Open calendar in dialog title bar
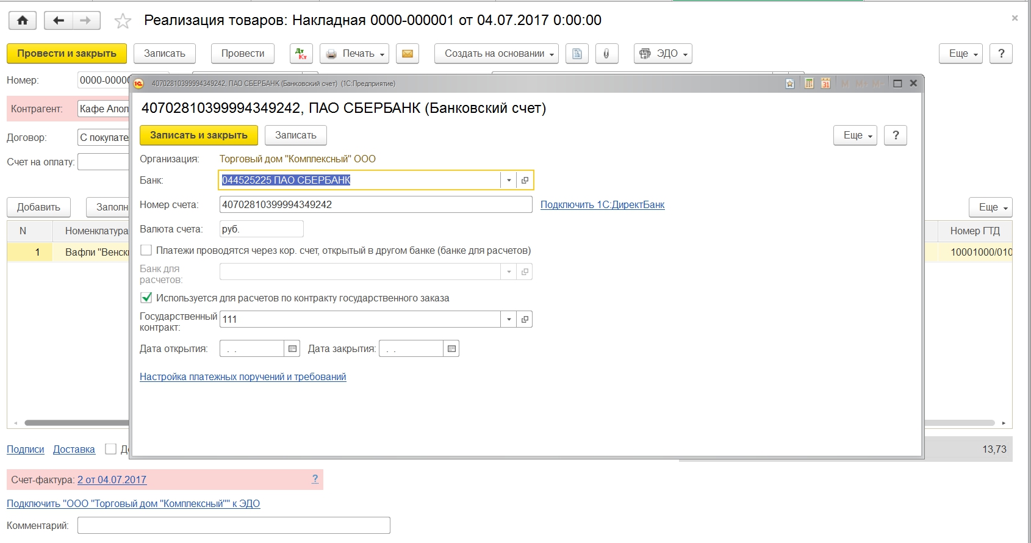Image resolution: width=1031 pixels, height=543 pixels. point(825,84)
